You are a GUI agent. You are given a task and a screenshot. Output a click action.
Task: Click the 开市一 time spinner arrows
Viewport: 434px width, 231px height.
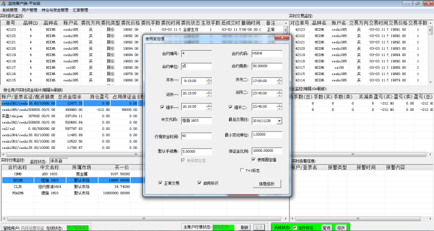pos(209,81)
